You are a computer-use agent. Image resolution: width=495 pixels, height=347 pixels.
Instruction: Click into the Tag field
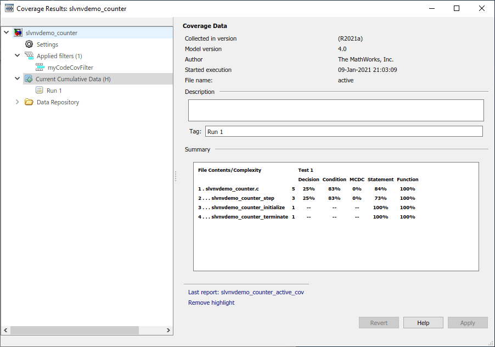tap(344, 132)
